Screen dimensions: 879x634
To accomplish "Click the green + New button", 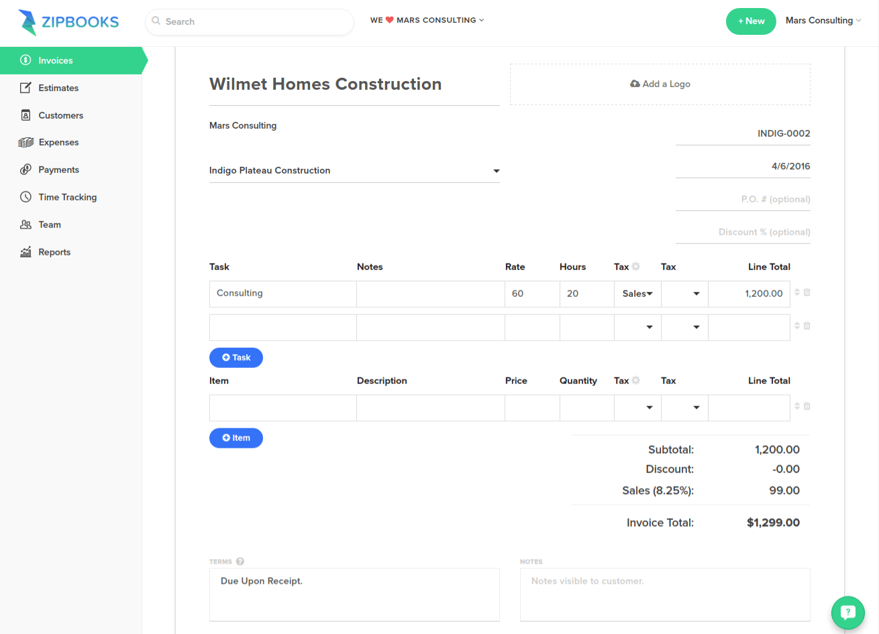I will pyautogui.click(x=751, y=21).
